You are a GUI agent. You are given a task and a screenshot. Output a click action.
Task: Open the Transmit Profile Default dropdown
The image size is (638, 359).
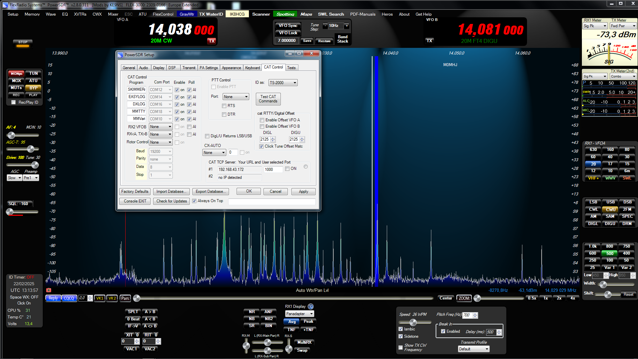point(474,349)
